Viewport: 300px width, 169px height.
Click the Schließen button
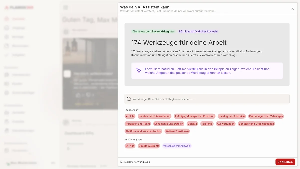coord(285,162)
